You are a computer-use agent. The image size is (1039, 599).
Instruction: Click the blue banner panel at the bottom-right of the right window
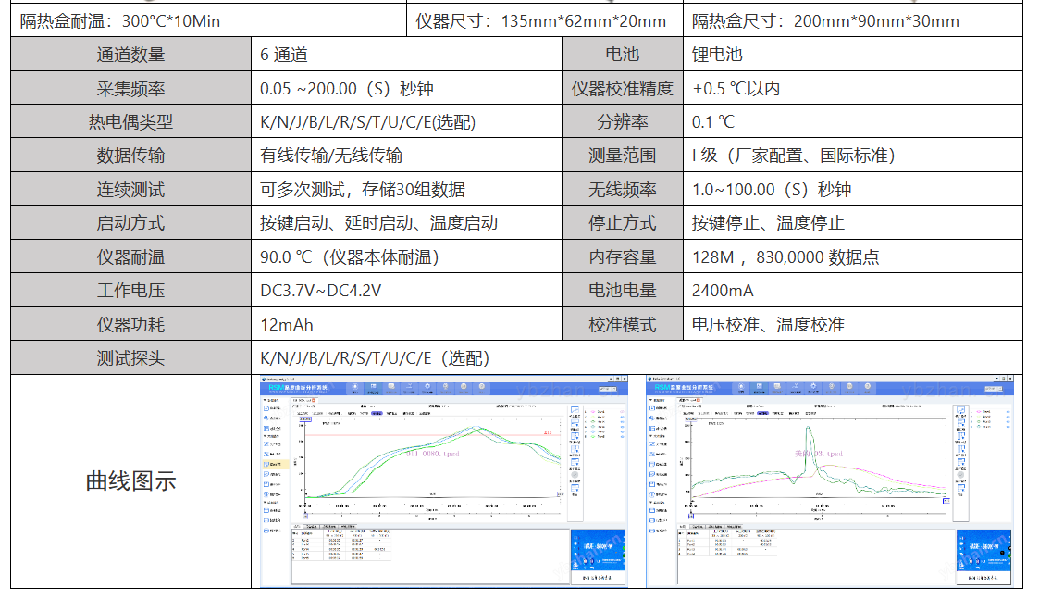pyautogui.click(x=984, y=551)
